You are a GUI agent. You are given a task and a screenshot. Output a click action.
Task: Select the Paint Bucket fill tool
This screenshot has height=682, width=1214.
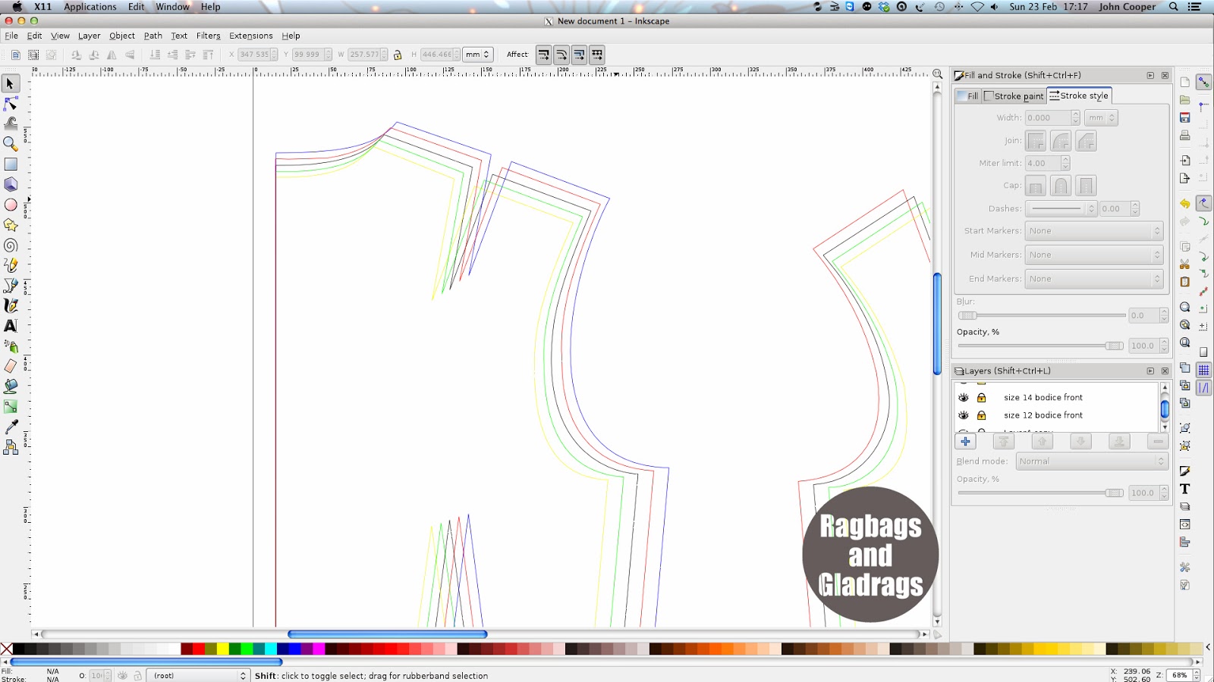point(11,386)
